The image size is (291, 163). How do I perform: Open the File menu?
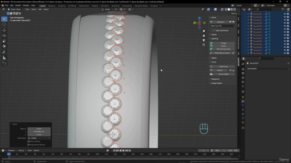7,5
